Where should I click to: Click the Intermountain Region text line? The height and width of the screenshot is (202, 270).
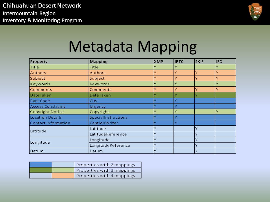pyautogui.click(x=29, y=13)
